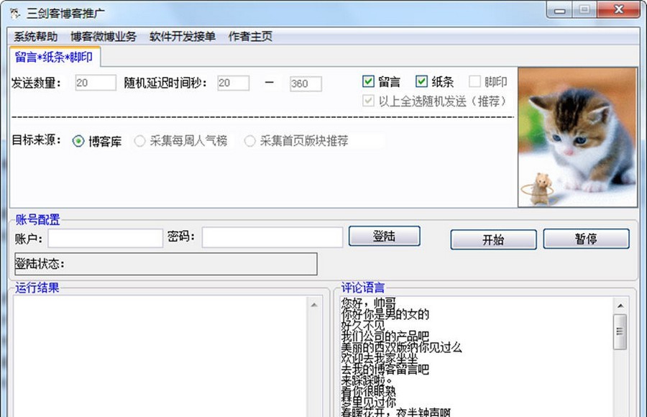Viewport: 647px width, 417px height.
Task: Click the 开始 button
Action: click(493, 239)
